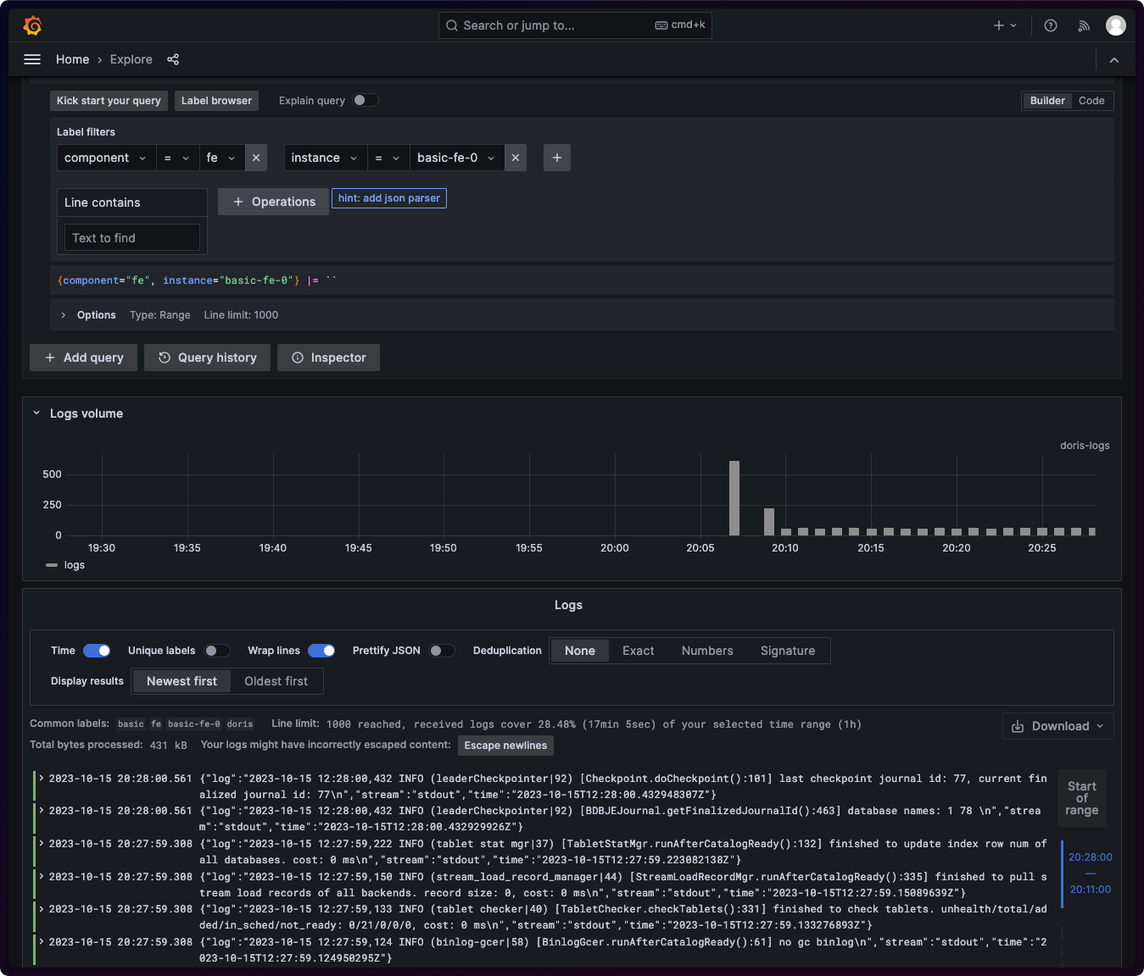Select Numbers deduplication option
Image resolution: width=1144 pixels, height=976 pixels.
pos(707,651)
